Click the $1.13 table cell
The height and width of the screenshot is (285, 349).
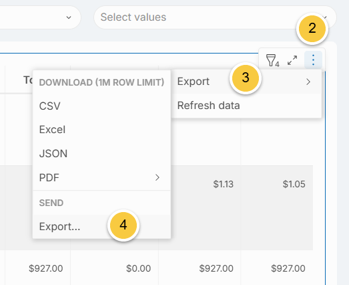click(x=224, y=184)
